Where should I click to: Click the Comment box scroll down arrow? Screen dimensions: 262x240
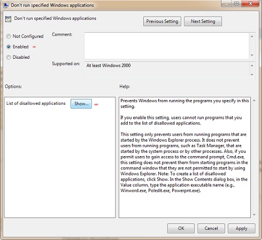pyautogui.click(x=252, y=55)
